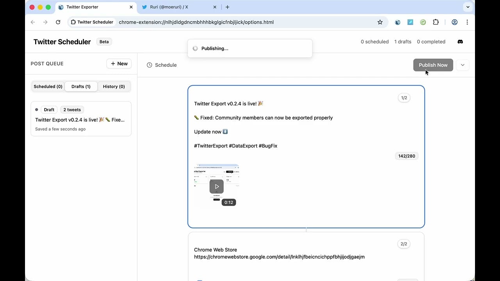Image resolution: width=500 pixels, height=281 pixels.
Task: Play the attached video preview
Action: click(216, 187)
